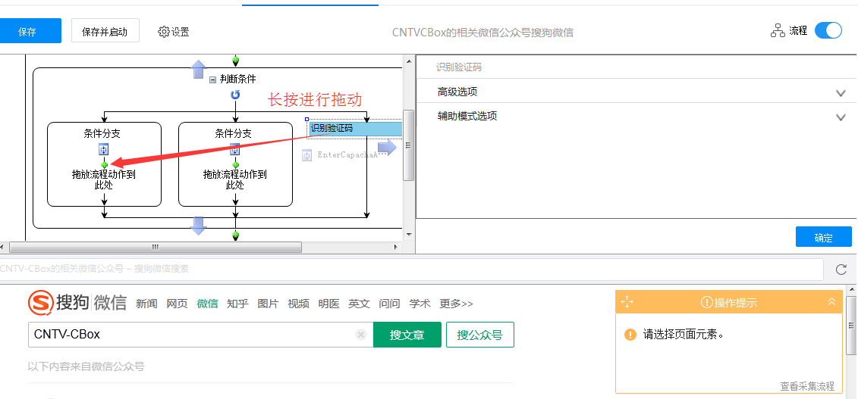The height and width of the screenshot is (399, 858).
Task: Open 设置 with the gear icon
Action: pos(174,32)
